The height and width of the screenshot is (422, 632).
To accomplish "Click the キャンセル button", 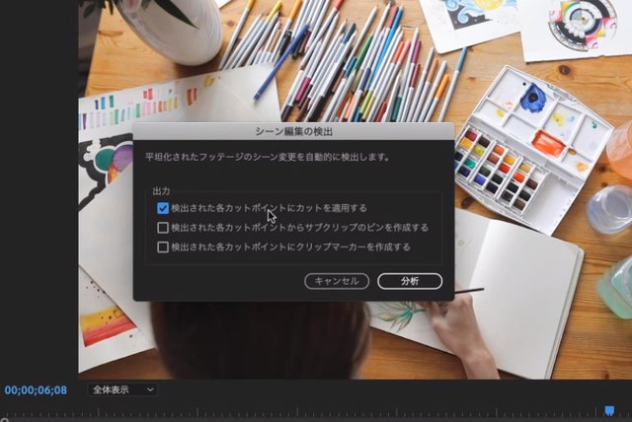I will point(337,281).
